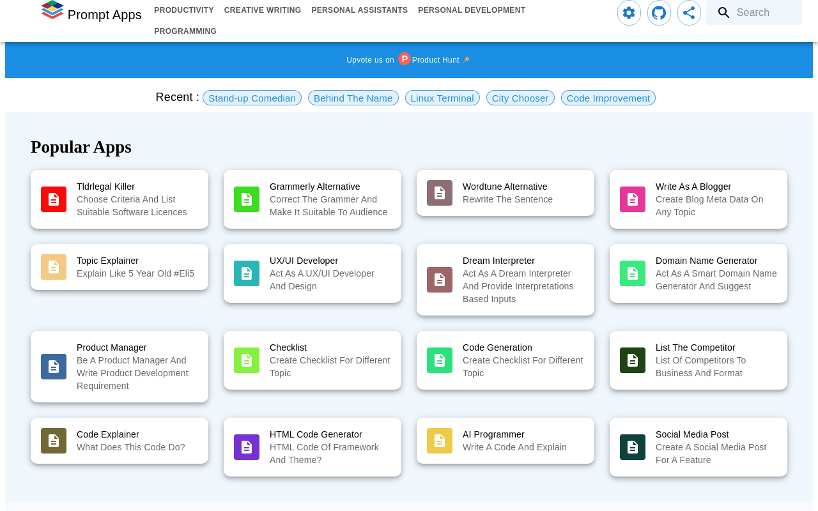Open the Personal Assistants menu category

tap(360, 10)
